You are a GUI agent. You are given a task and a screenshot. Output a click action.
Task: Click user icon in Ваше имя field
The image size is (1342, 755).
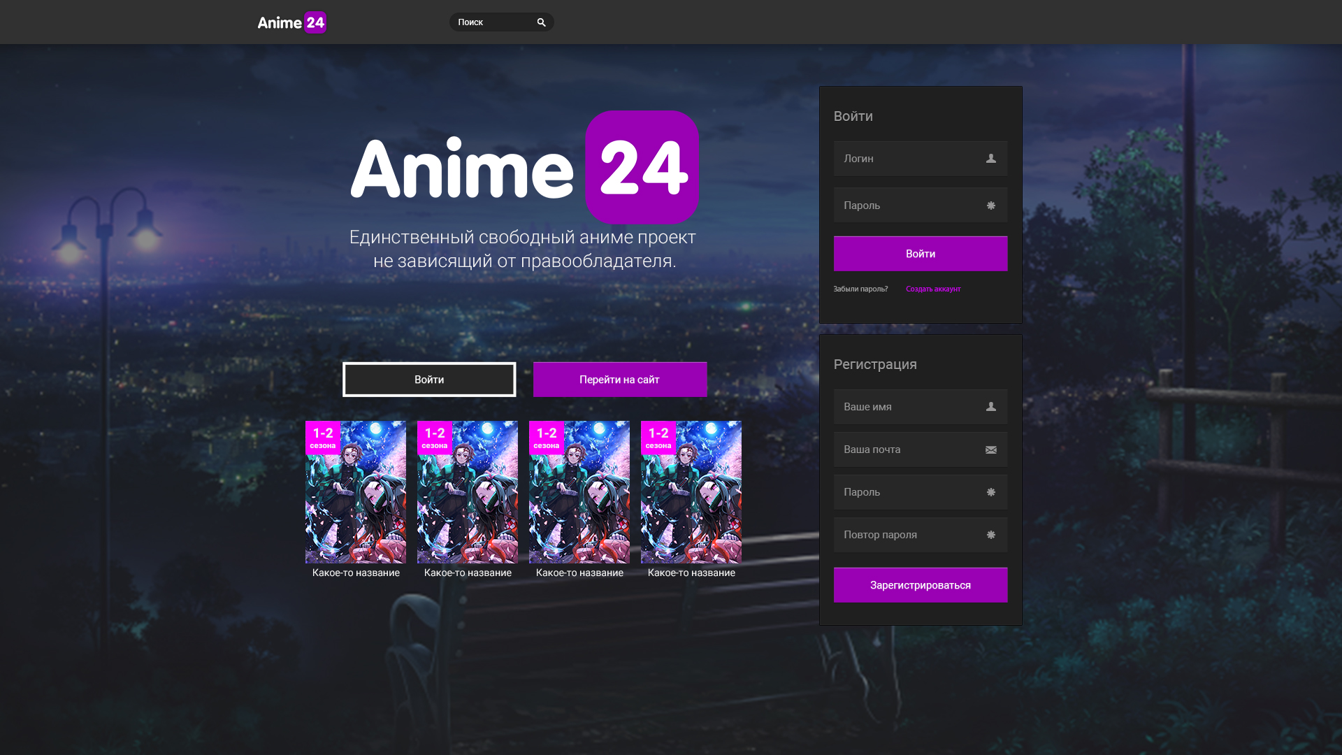990,407
